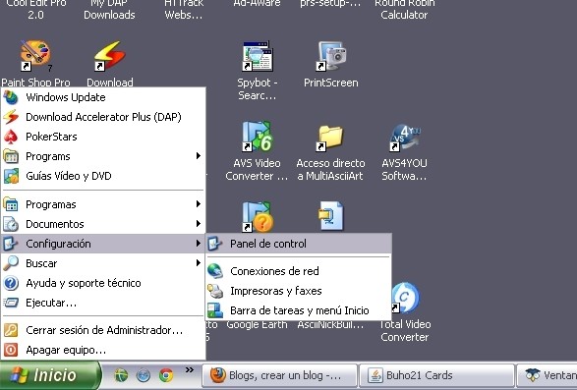Open Guías Vídeo y DVD entry
This screenshot has height=390, width=577.
[x=103, y=176]
